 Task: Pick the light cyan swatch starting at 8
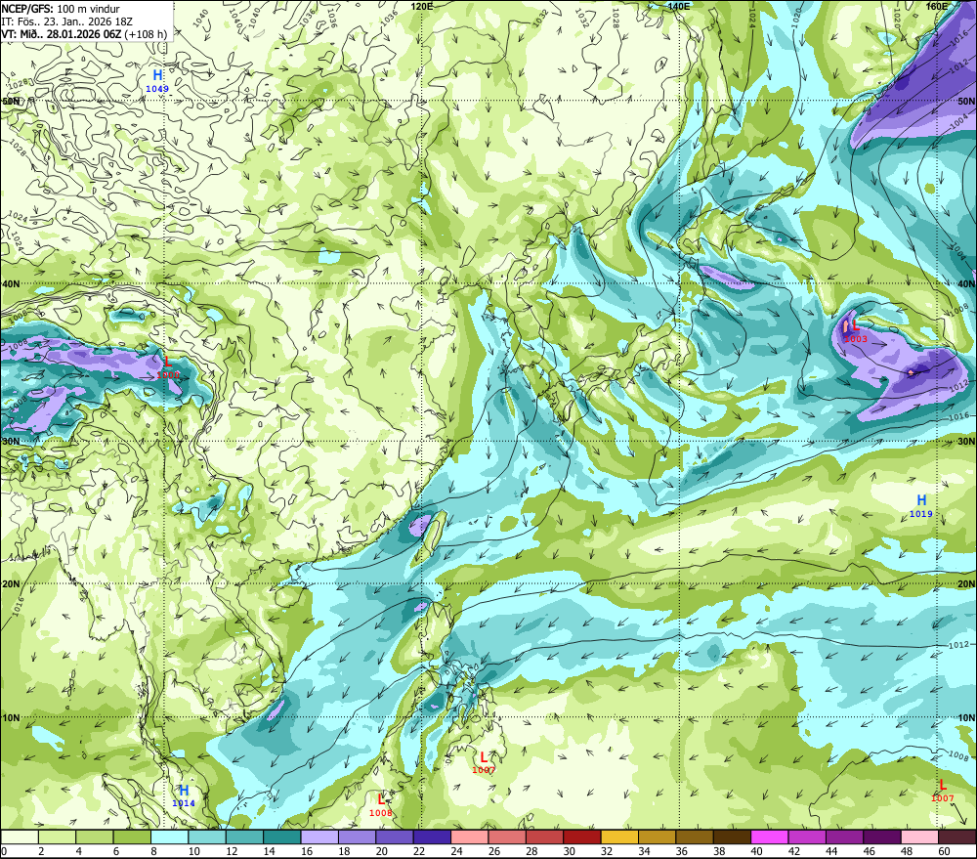point(169,837)
